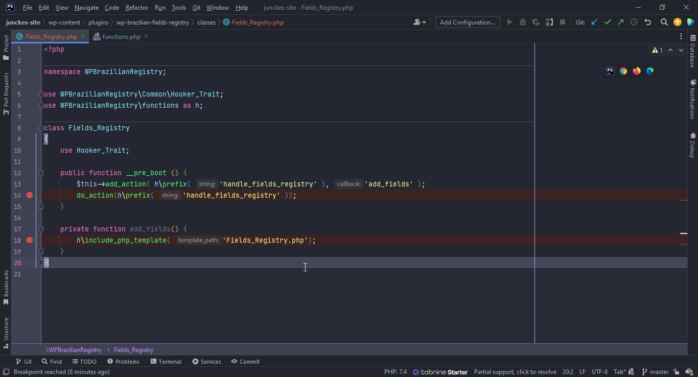Open the Project tool window

click(6, 48)
